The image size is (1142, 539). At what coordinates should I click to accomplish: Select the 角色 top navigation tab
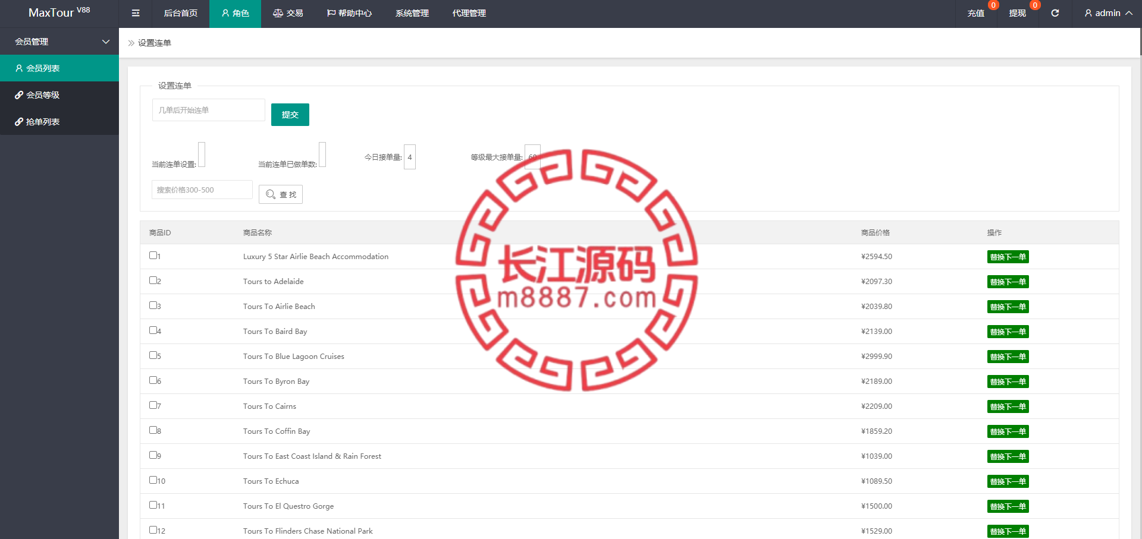[235, 13]
